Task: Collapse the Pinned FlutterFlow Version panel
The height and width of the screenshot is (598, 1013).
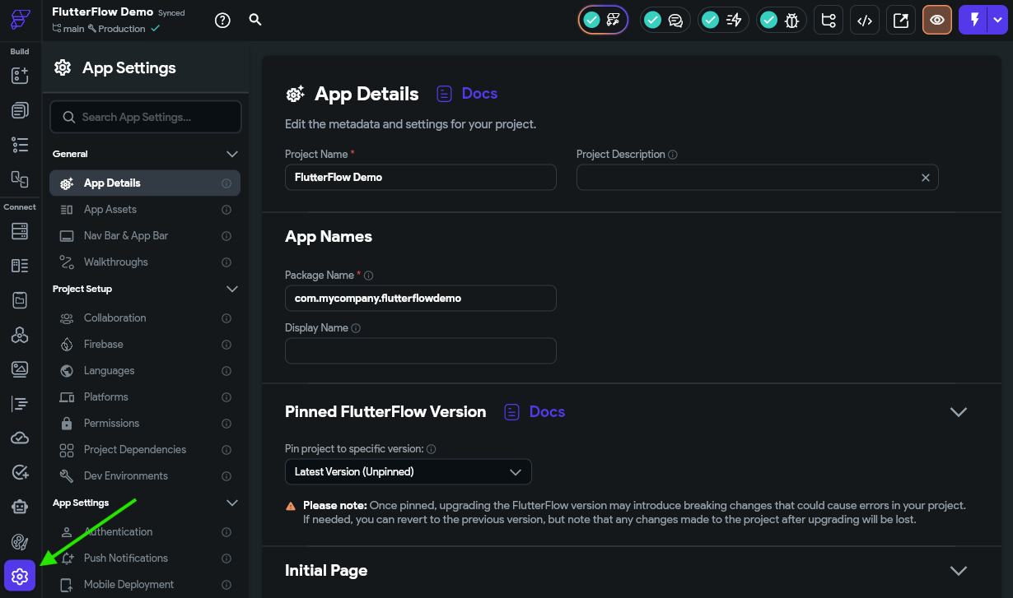Action: (x=959, y=412)
